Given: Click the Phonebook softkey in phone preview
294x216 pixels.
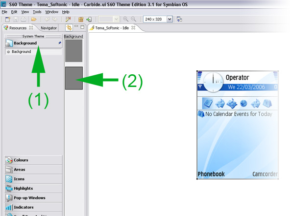Looking at the screenshot, I should (x=211, y=174).
